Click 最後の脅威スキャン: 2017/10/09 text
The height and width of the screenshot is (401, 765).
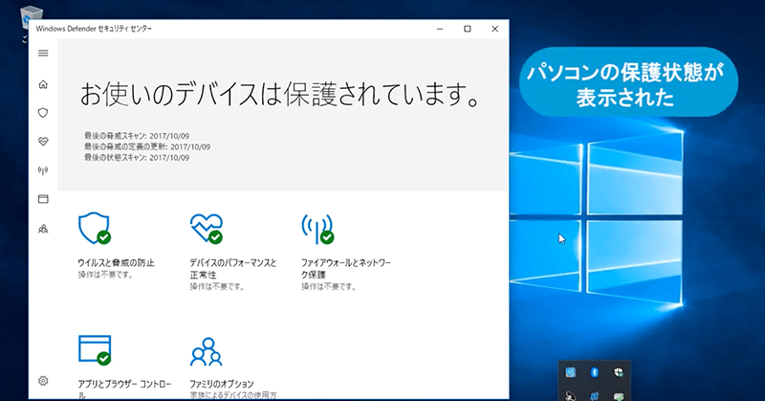coord(137,136)
